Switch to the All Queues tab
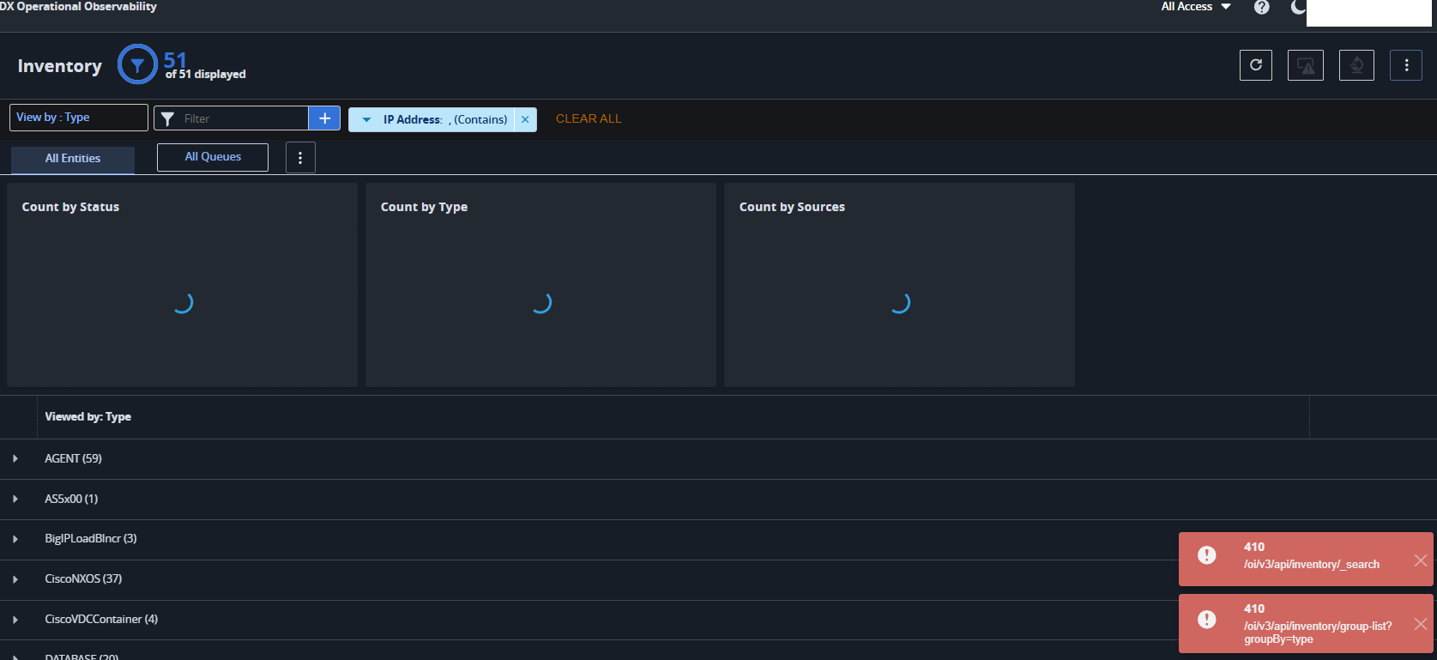Screen dimensions: 1437x660 (213, 157)
